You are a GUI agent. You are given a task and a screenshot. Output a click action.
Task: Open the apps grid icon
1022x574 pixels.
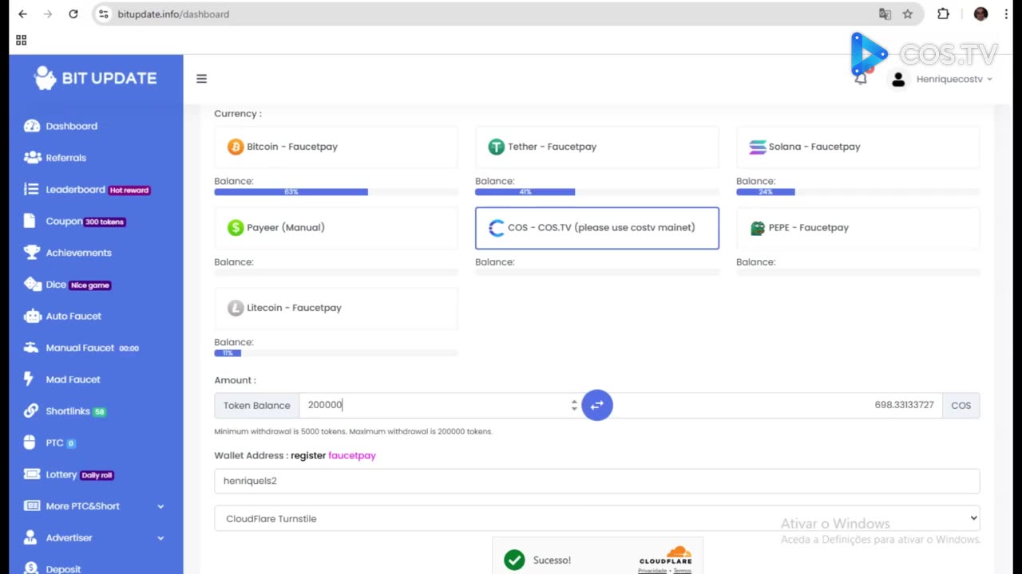click(22, 40)
